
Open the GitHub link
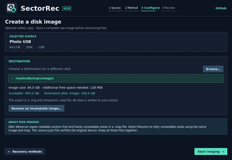[221, 8]
